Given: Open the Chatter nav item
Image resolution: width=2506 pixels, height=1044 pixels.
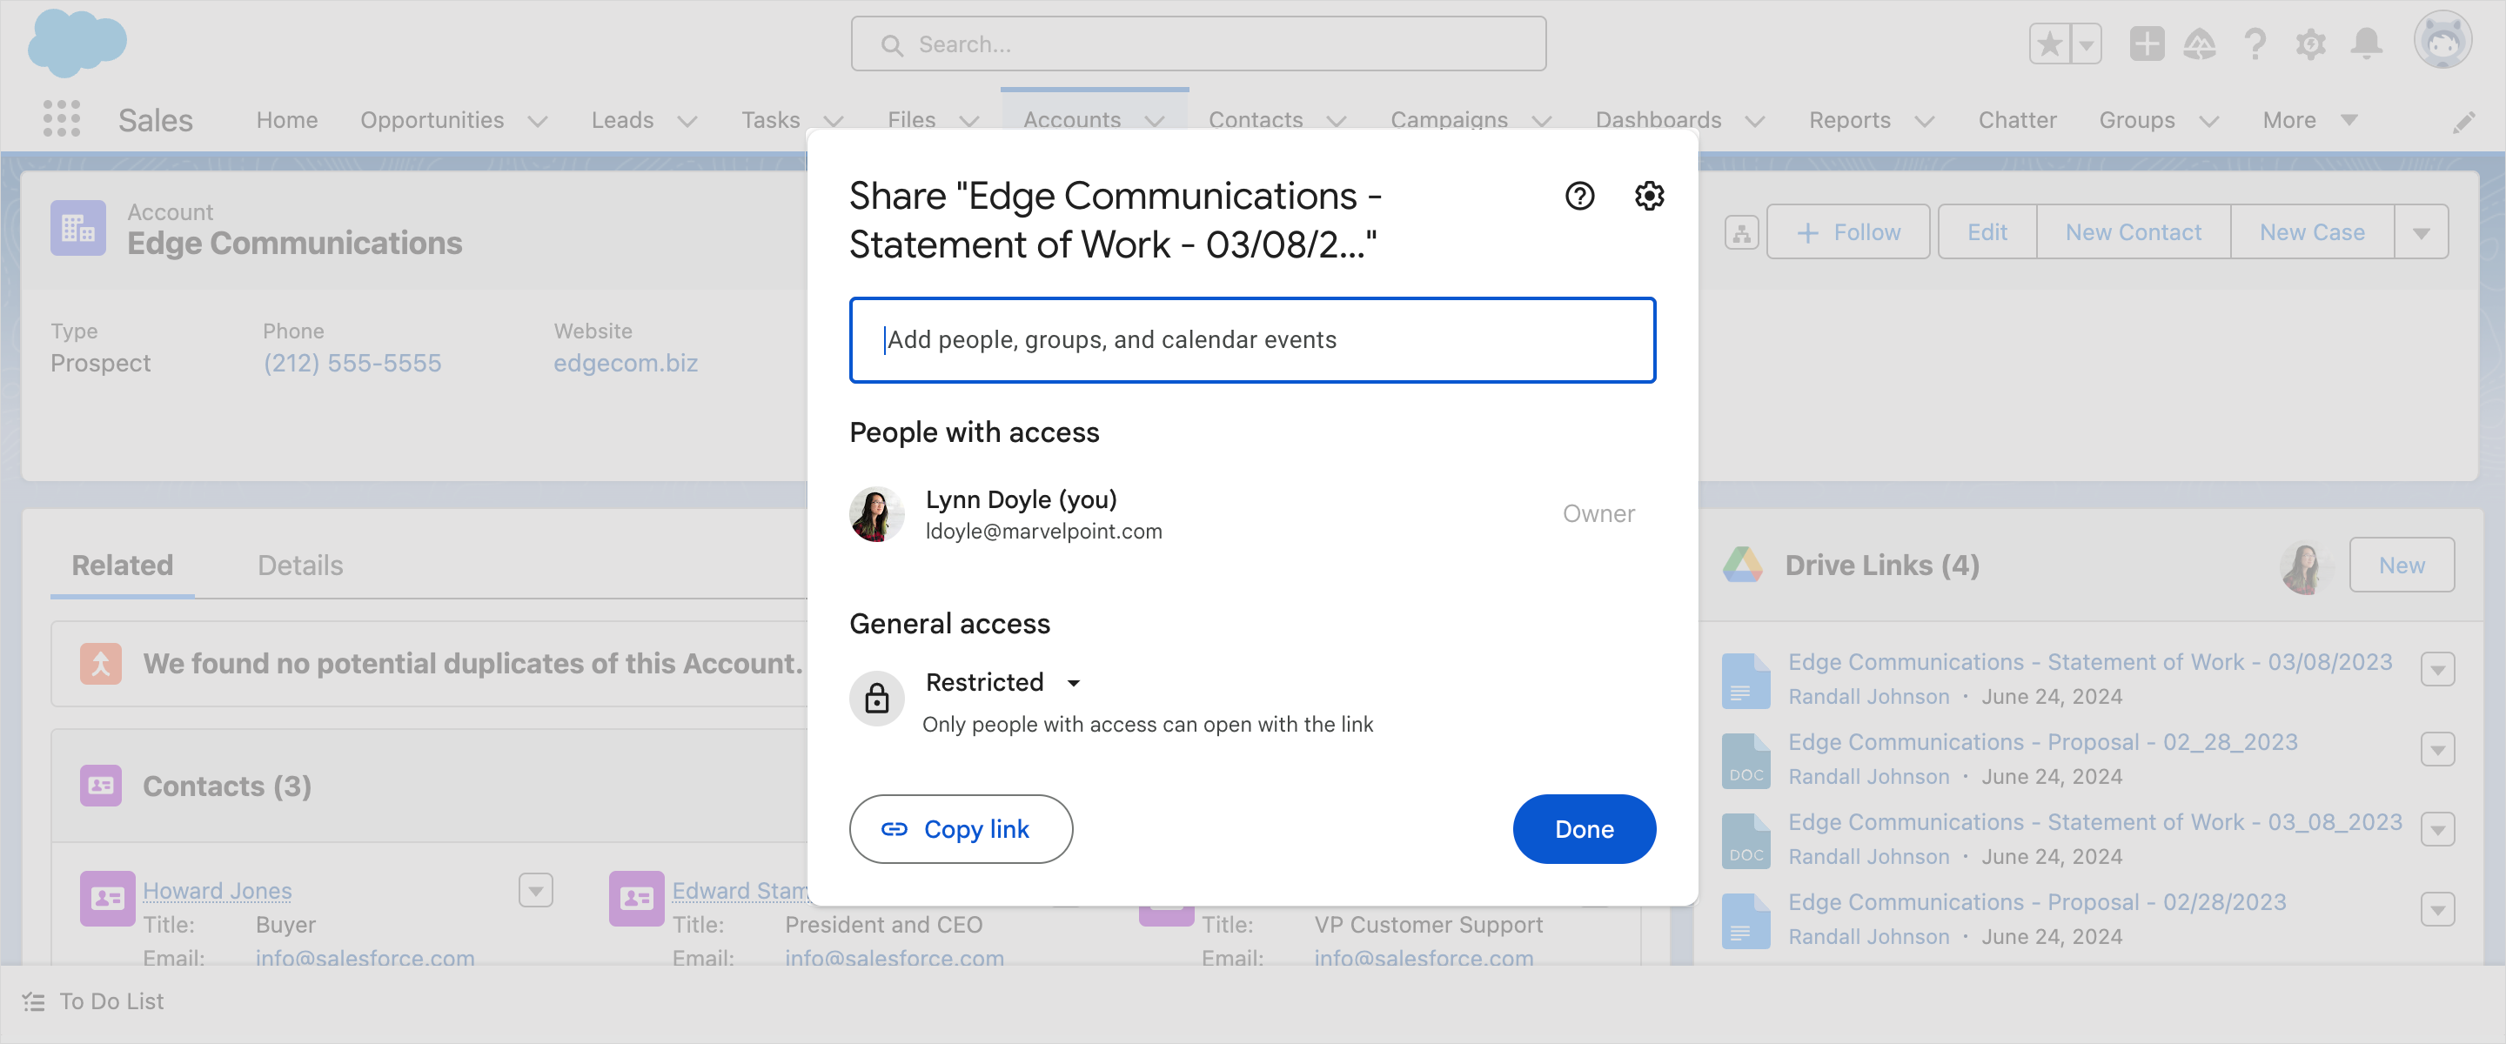Looking at the screenshot, I should coord(2017,120).
